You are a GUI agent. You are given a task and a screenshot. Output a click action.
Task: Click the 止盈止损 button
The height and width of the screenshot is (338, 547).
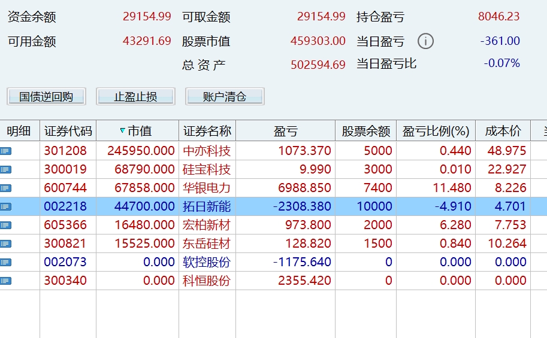(135, 96)
